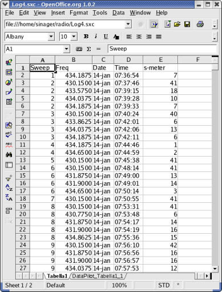Toggle AutoSpellcheck wavy underline icon
This screenshot has width=222, height=292.
coord(9,145)
